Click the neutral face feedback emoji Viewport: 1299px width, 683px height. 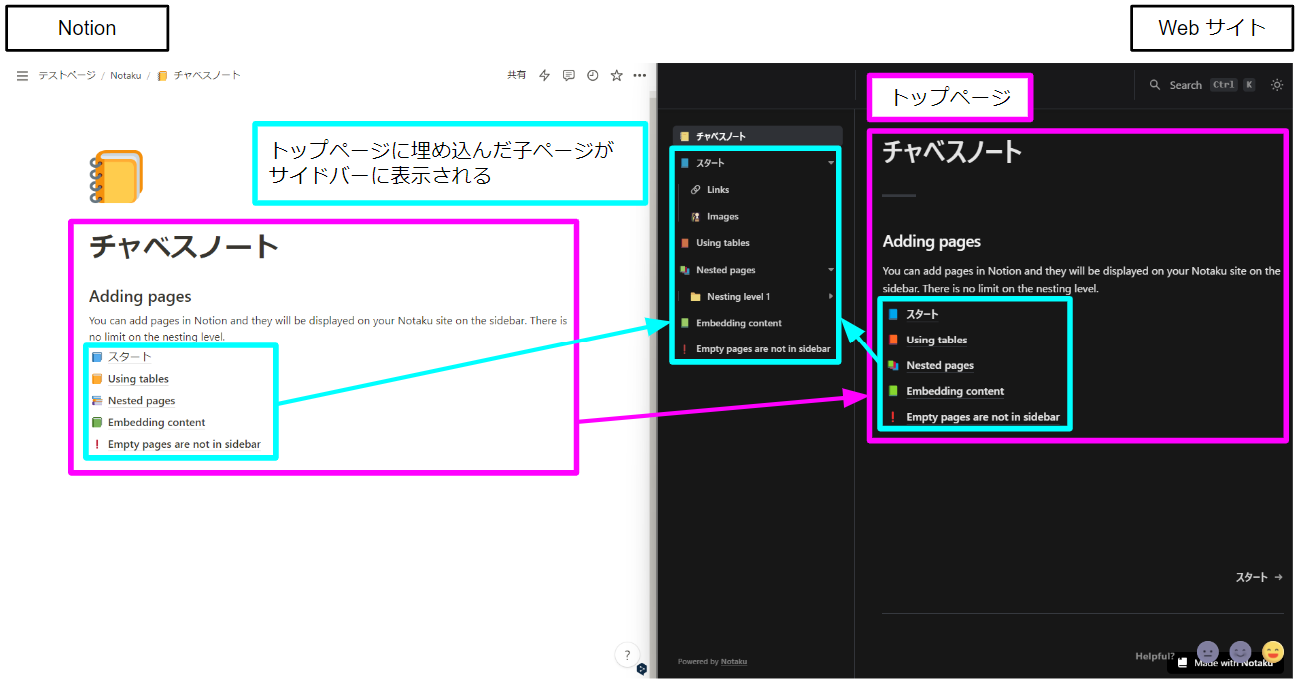(1208, 652)
